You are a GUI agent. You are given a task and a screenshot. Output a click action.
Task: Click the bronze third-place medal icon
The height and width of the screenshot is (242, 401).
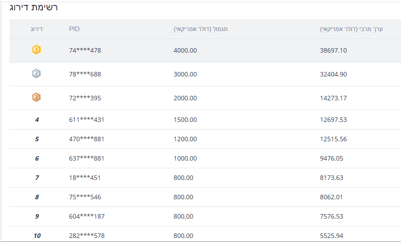click(37, 97)
